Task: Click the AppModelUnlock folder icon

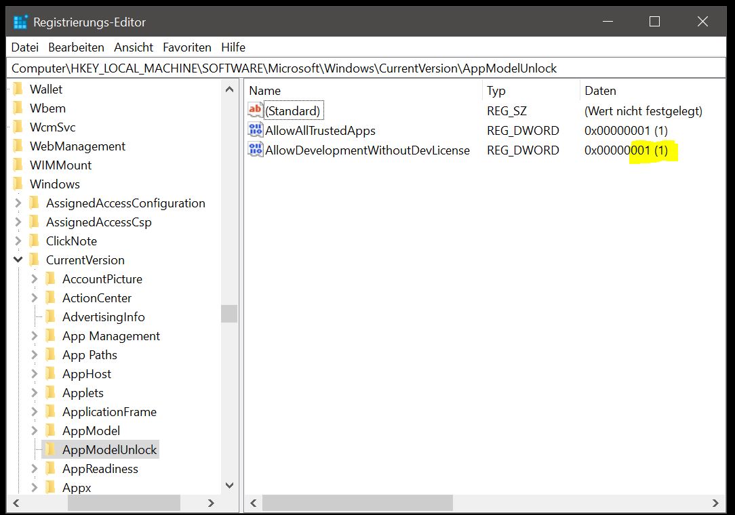Action: 51,450
